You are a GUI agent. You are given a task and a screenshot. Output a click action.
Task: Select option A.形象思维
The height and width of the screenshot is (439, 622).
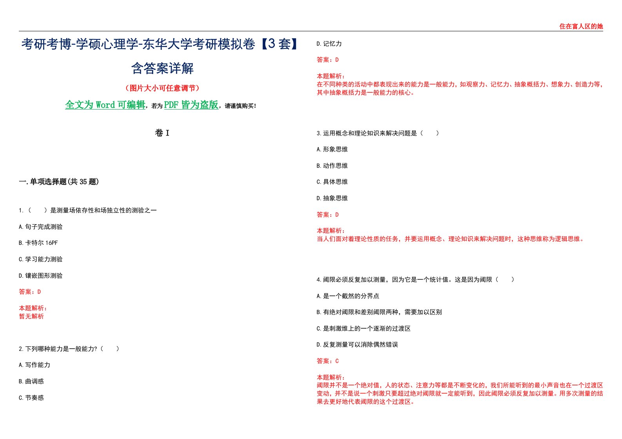pyautogui.click(x=332, y=149)
